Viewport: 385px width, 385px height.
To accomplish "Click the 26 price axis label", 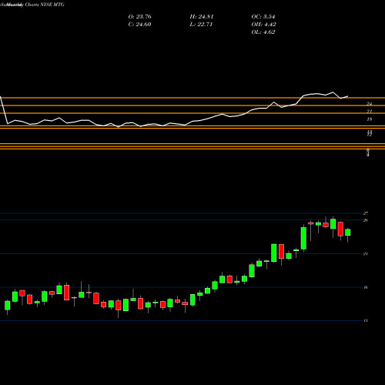I will [x=366, y=220].
